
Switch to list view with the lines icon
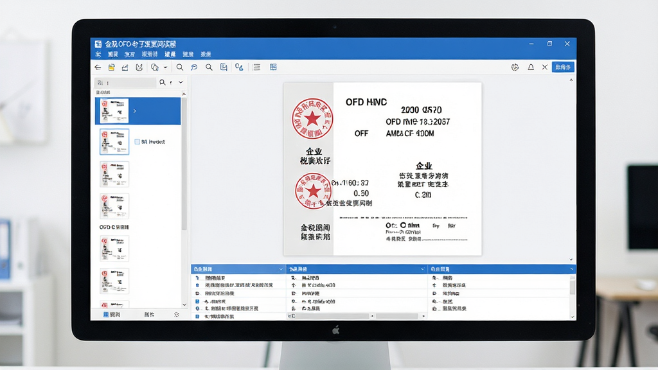(257, 67)
